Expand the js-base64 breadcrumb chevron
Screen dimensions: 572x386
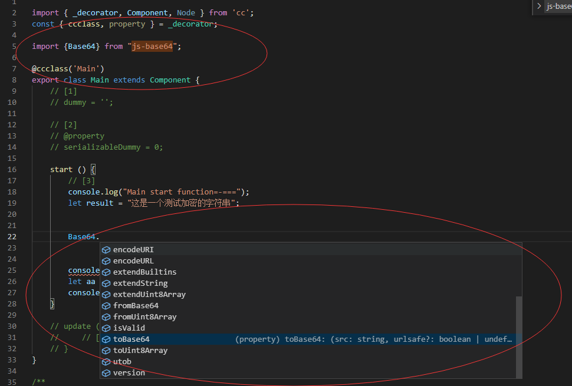point(539,6)
